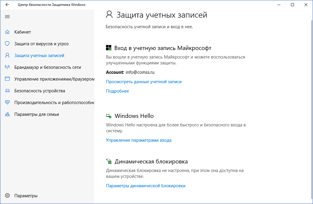The height and width of the screenshot is (204, 313).
Task: Open device performance and health via heart icon
Action: coord(7,102)
